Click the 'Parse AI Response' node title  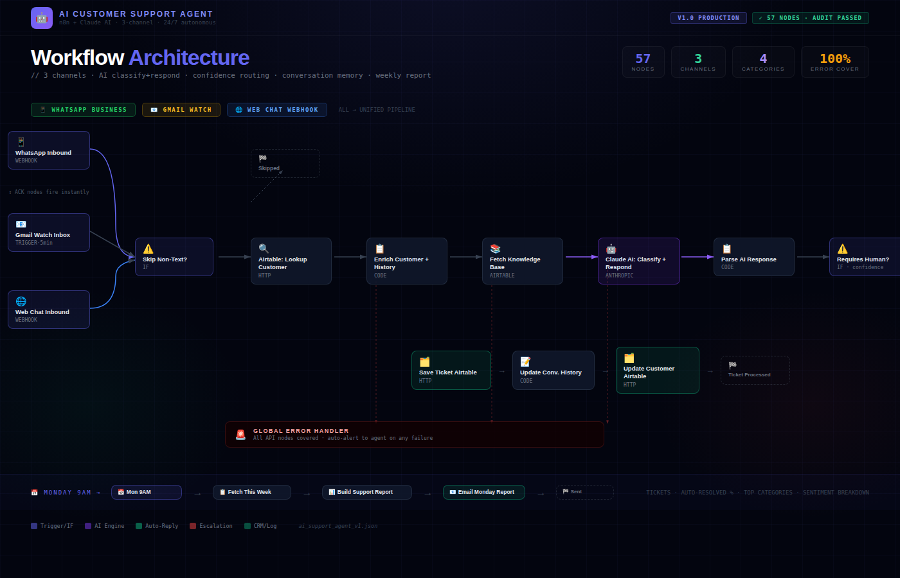749,259
